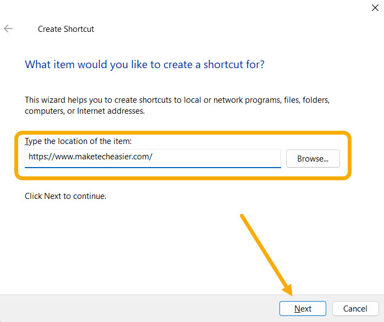The width and height of the screenshot is (384, 322).
Task: Click the 'What item would you like' heading
Action: coord(145,65)
